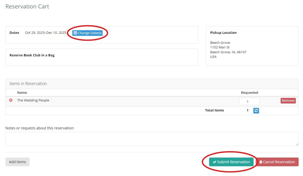Click the red delete icon beside The Wedding People

[10, 100]
